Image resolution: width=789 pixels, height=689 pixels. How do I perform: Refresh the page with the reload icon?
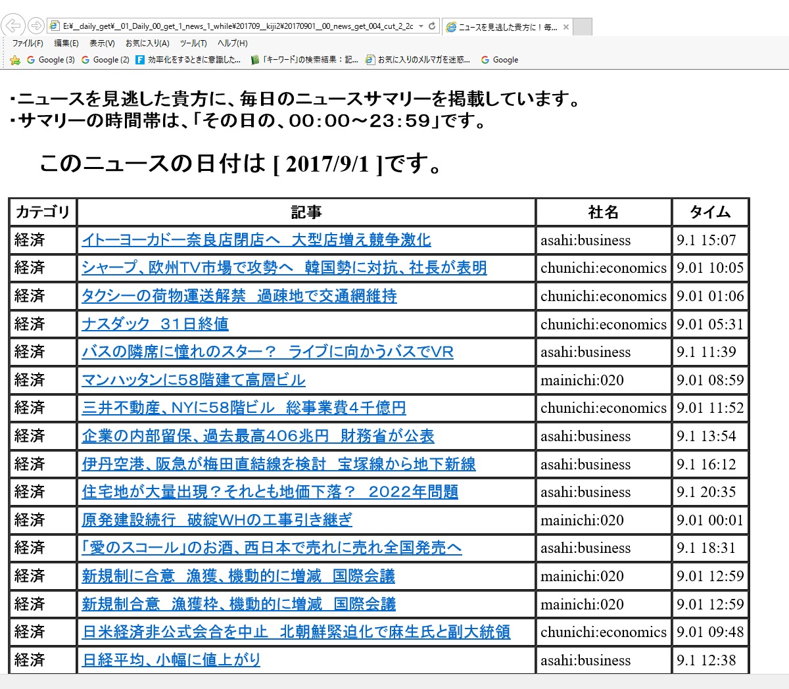pyautogui.click(x=432, y=26)
